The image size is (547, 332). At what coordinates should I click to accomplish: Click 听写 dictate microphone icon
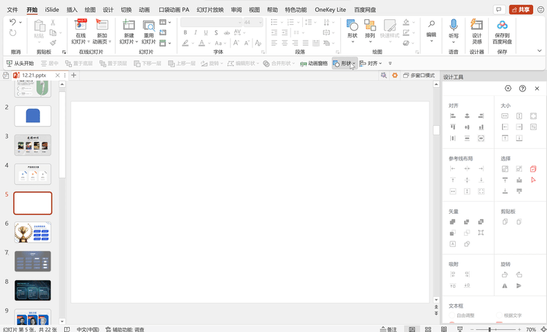point(454,25)
